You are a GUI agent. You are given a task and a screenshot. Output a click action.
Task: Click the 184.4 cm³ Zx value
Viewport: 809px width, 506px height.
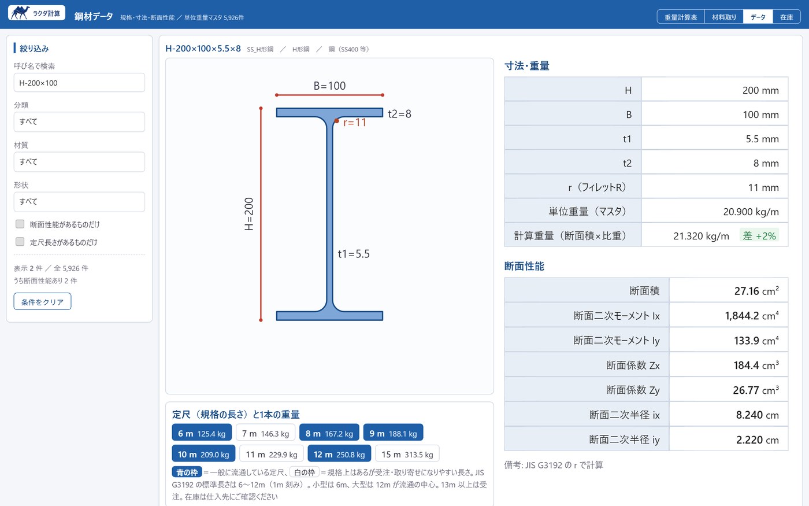point(756,365)
